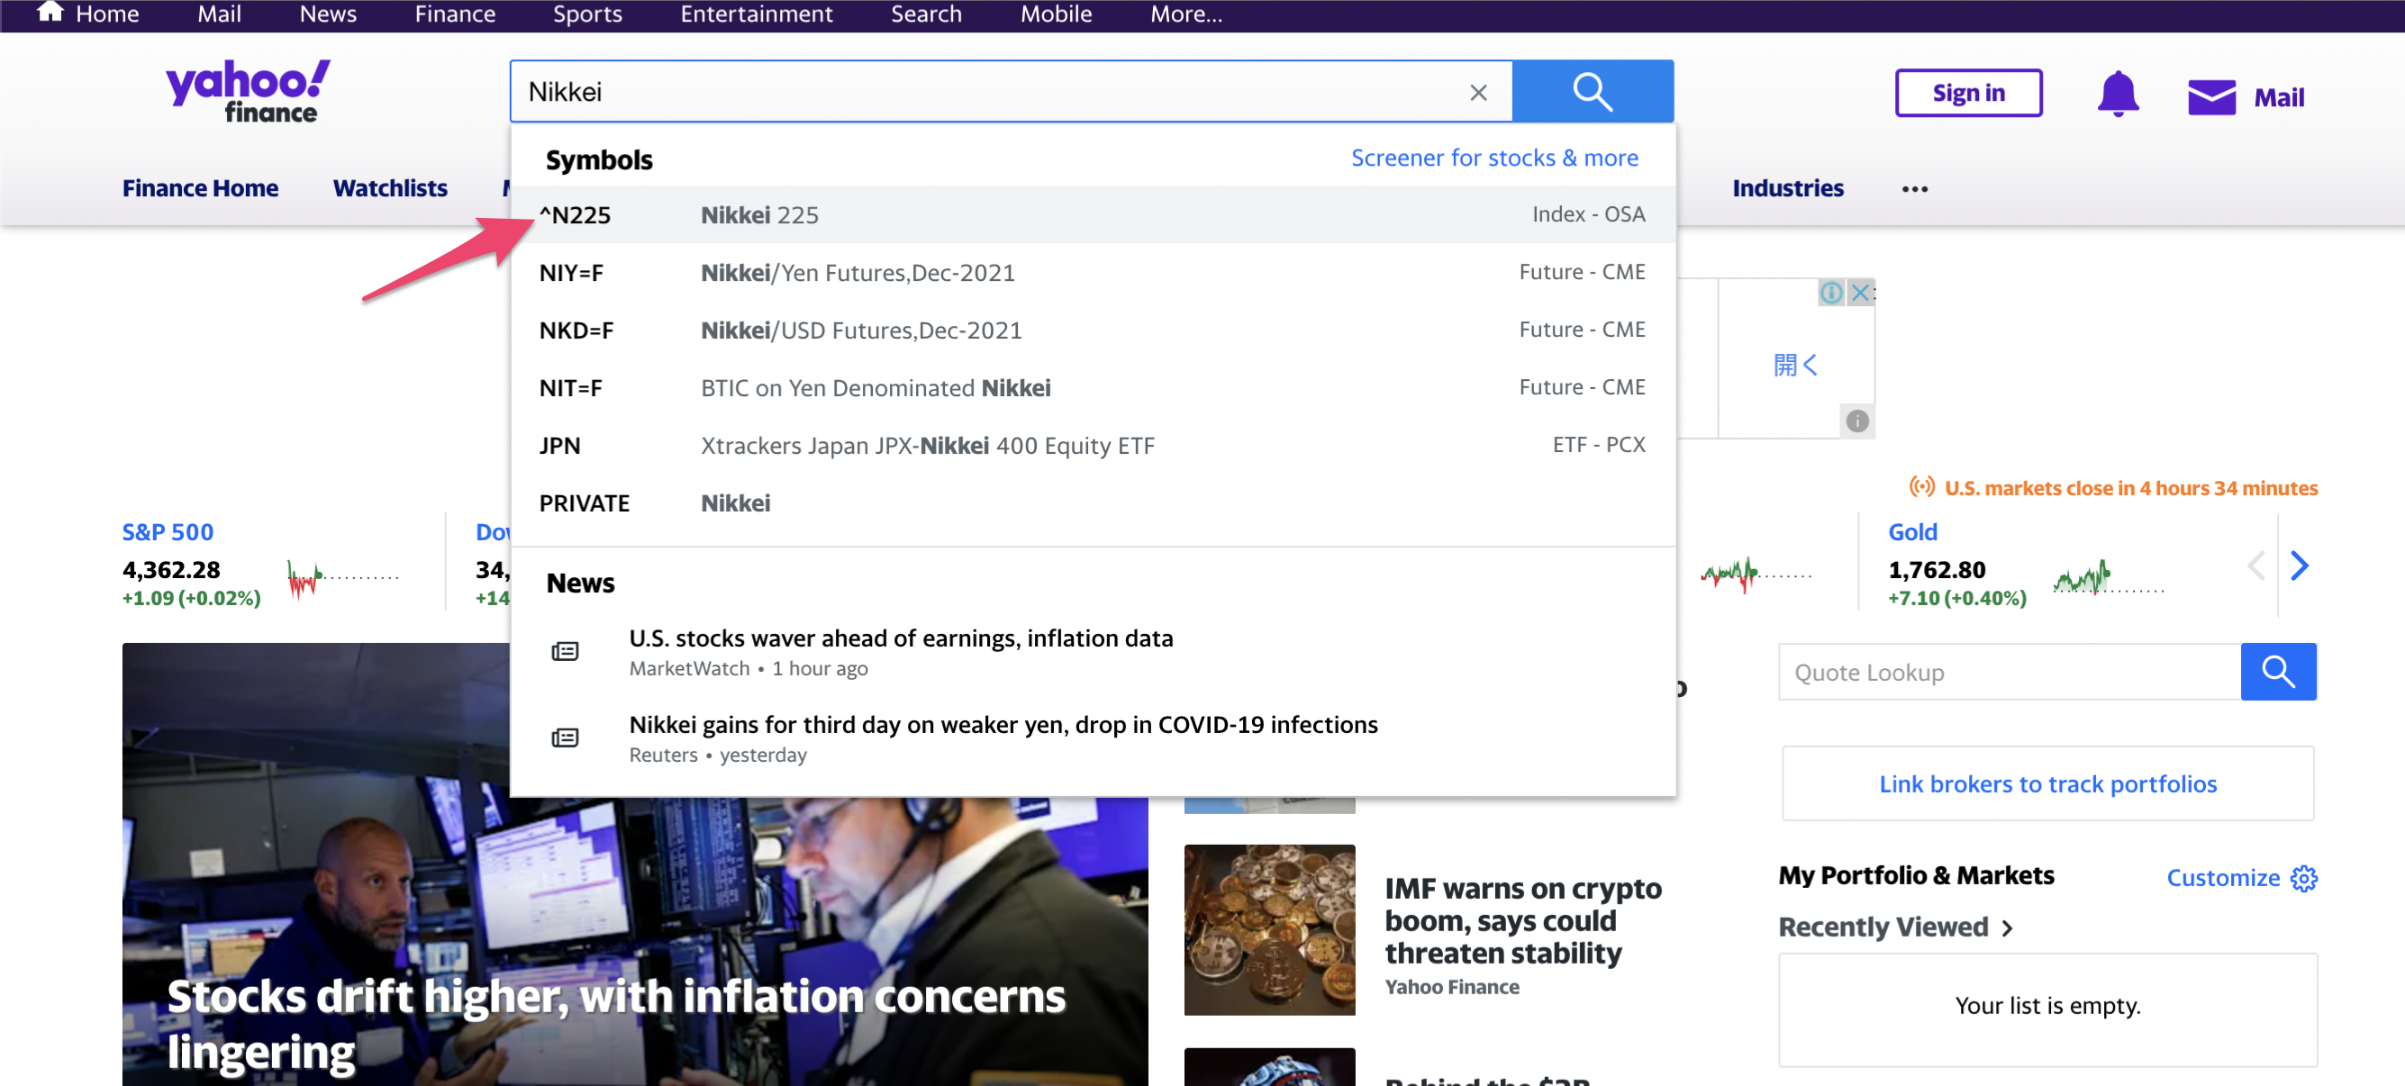The image size is (2405, 1086).
Task: Open the S&P 500 ticker link
Action: tap(168, 532)
